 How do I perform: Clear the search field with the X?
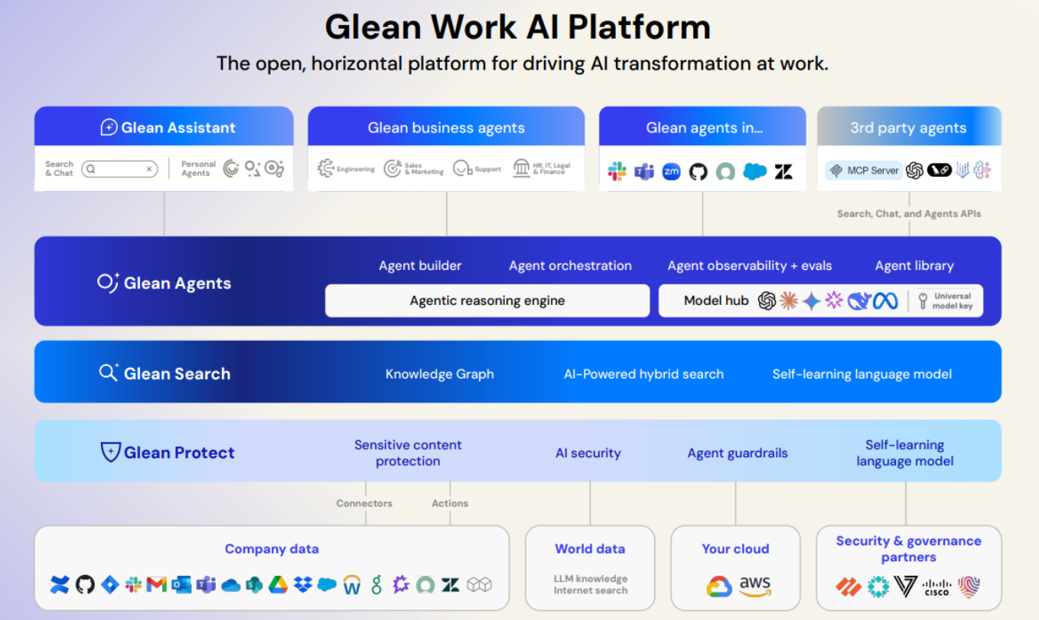pyautogui.click(x=150, y=169)
